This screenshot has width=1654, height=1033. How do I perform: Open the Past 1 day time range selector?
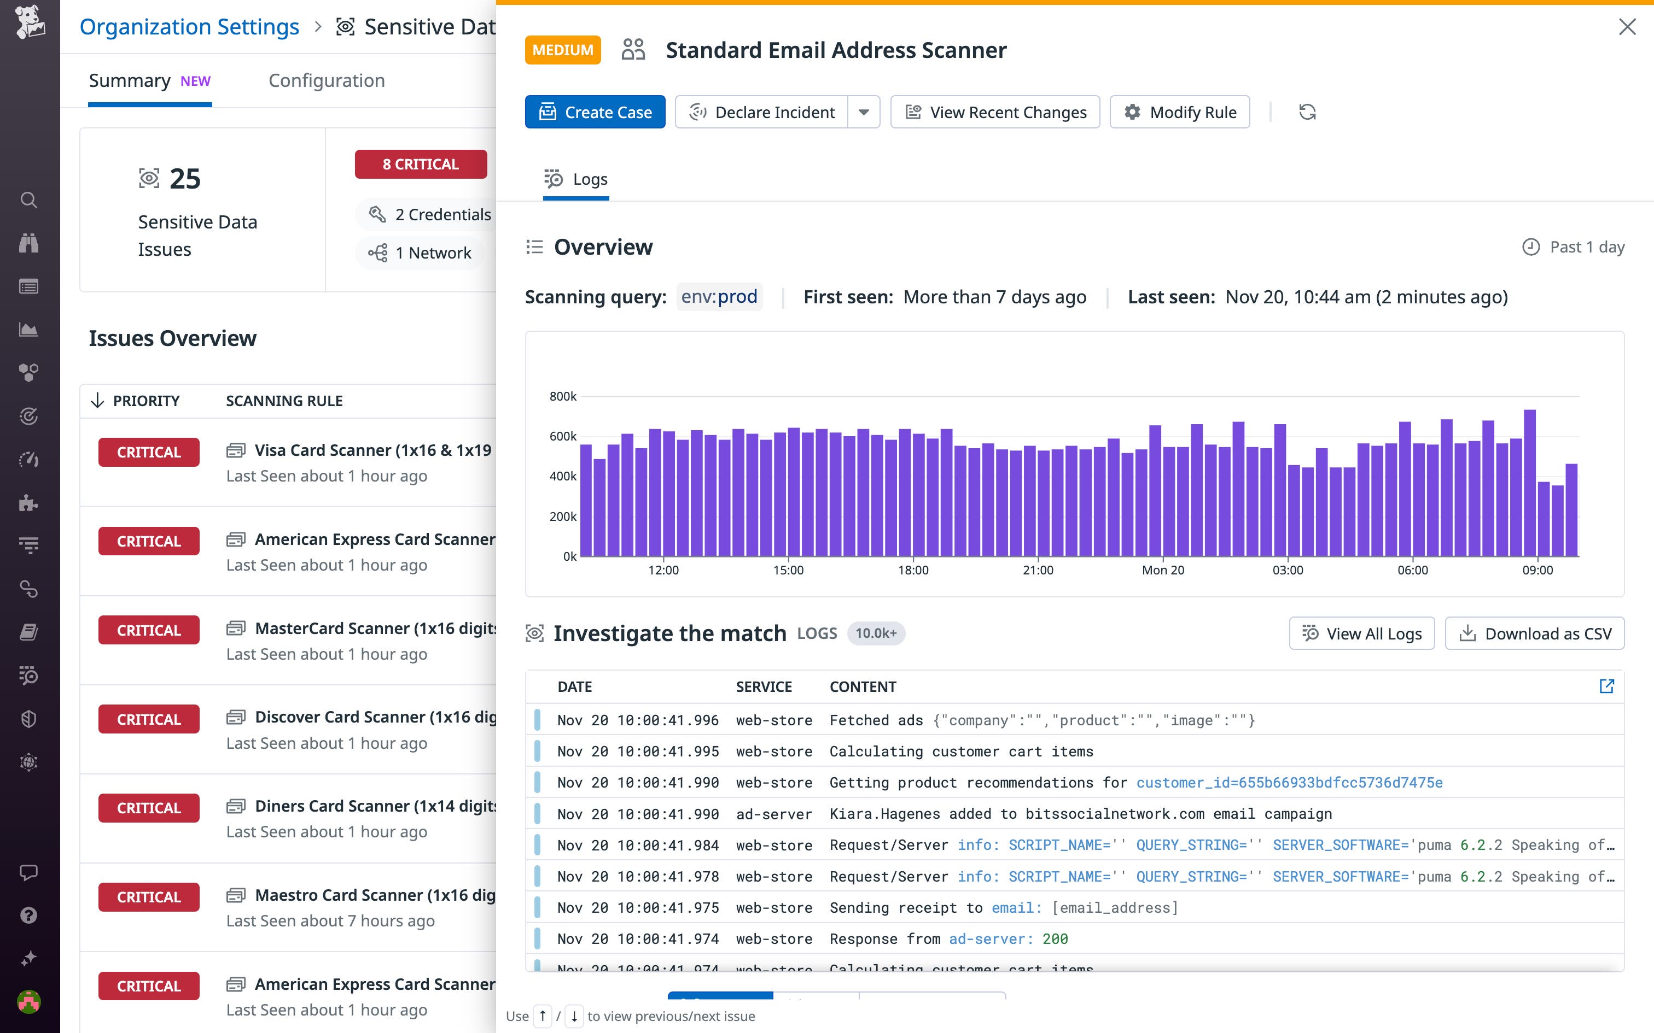click(x=1574, y=246)
